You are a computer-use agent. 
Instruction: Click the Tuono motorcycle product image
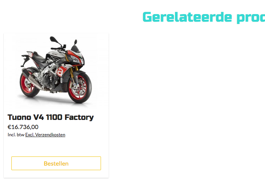tap(56, 71)
